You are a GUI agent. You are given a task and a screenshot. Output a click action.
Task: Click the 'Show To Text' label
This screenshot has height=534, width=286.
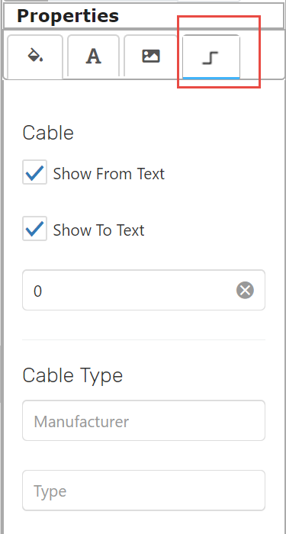(x=98, y=230)
